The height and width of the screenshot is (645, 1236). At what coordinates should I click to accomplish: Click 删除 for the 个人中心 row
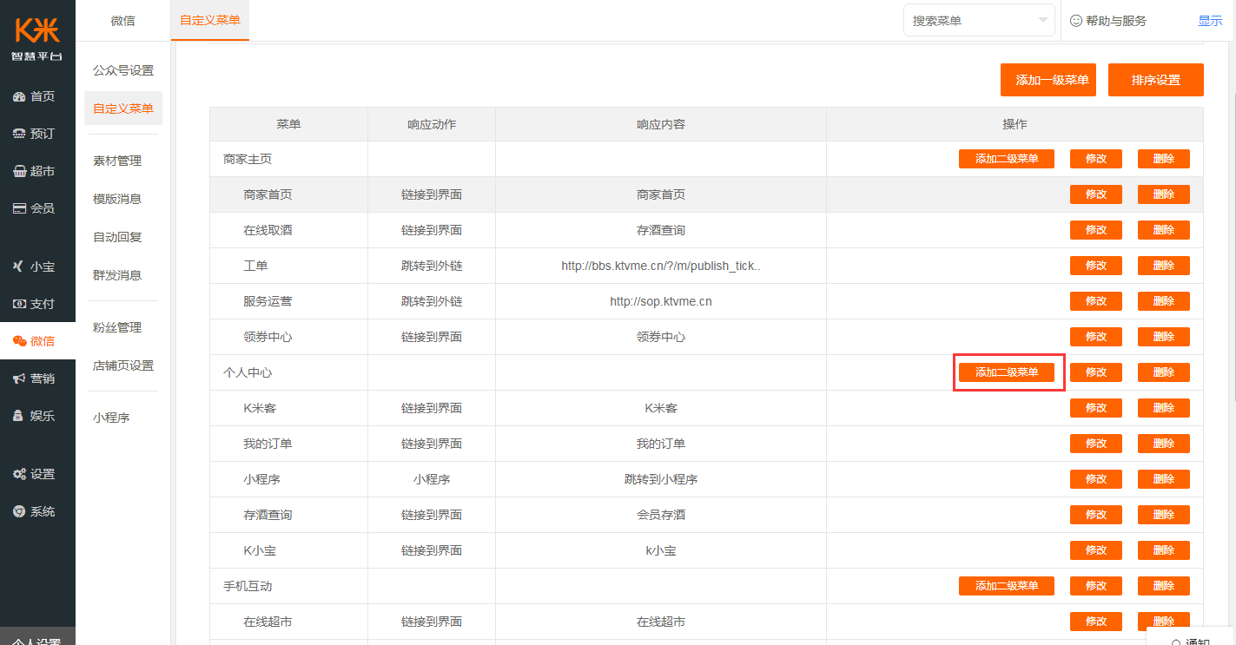1164,372
